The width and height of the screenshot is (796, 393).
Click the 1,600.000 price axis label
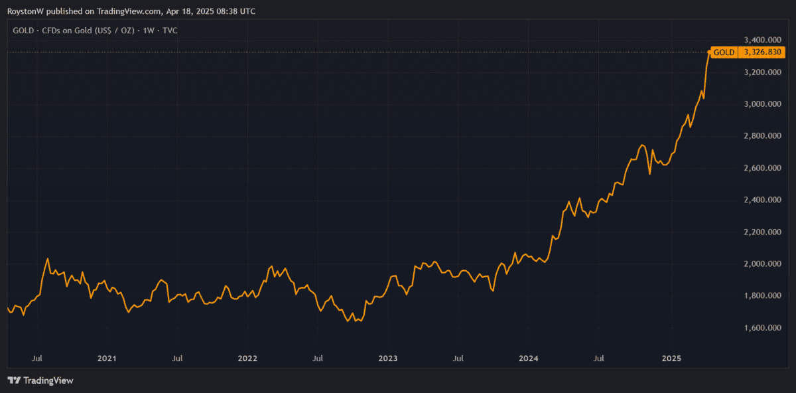tap(763, 328)
